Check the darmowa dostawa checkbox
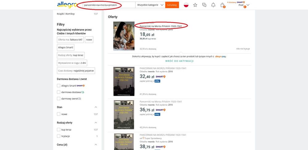The width and height of the screenshot is (308, 150). click(x=59, y=92)
